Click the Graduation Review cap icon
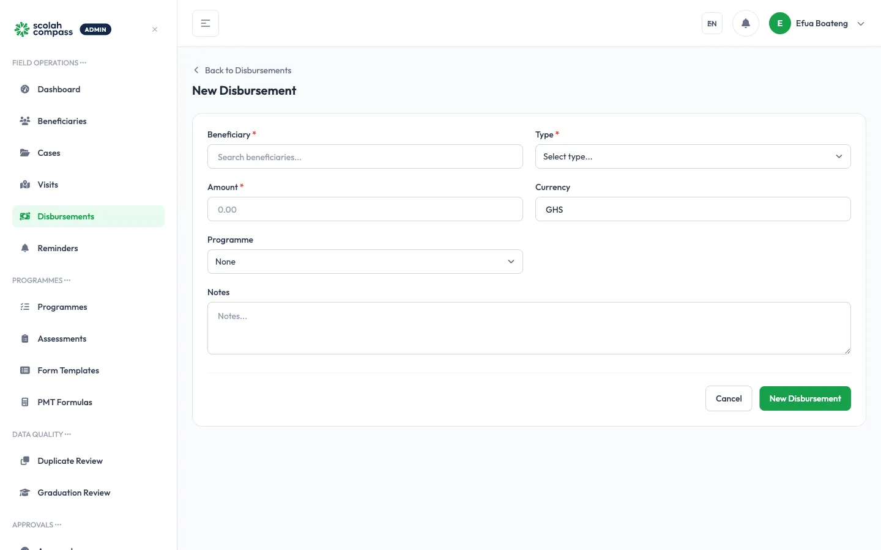 pyautogui.click(x=25, y=493)
